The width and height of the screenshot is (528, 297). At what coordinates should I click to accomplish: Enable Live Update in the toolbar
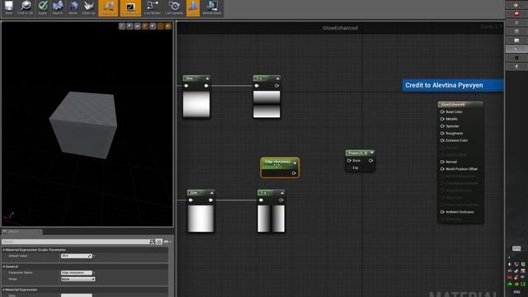pyautogui.click(x=174, y=7)
